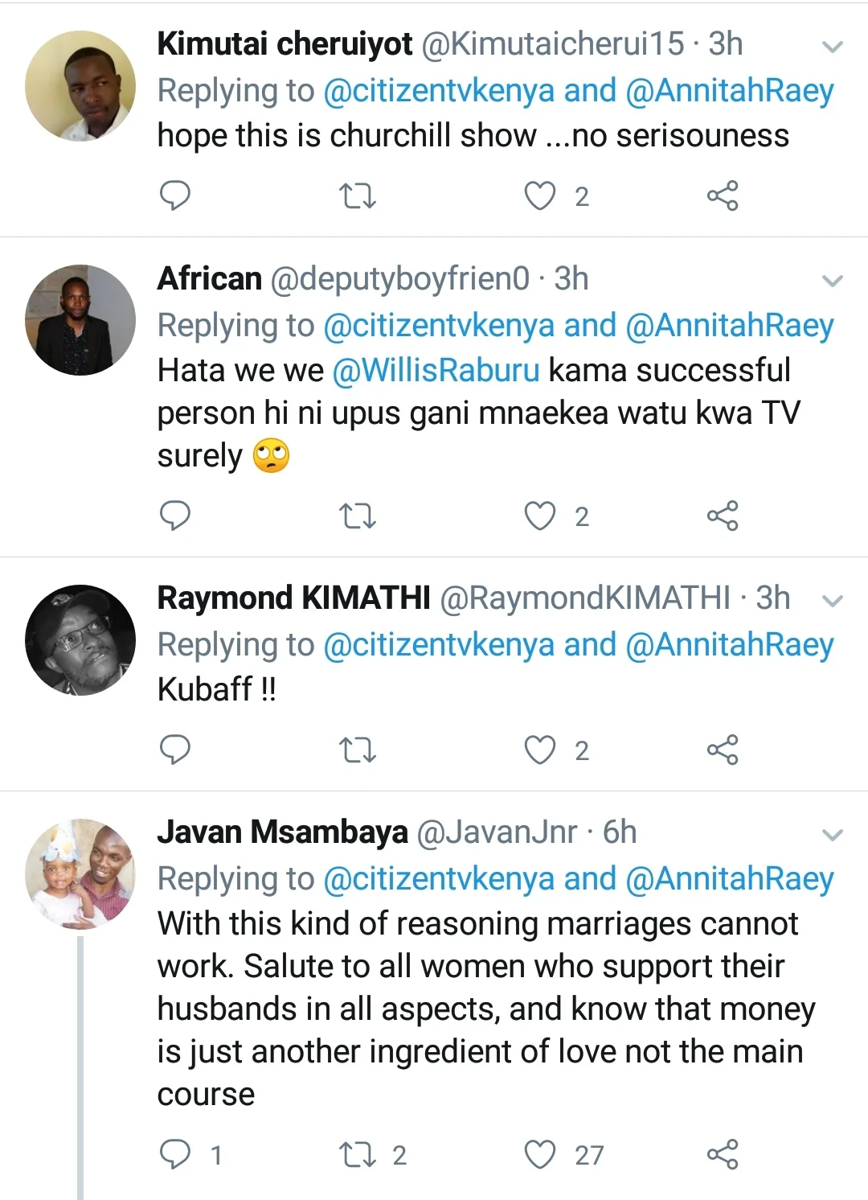
Task: Retweet Javan Msambaya's marriage tweet
Action: point(358,1155)
